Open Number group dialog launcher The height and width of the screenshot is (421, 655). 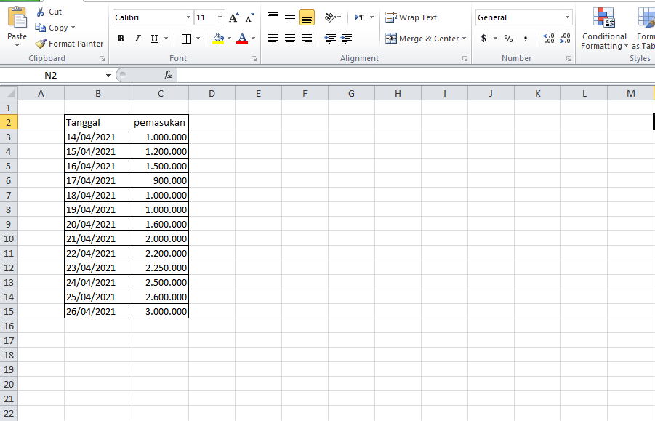point(569,59)
